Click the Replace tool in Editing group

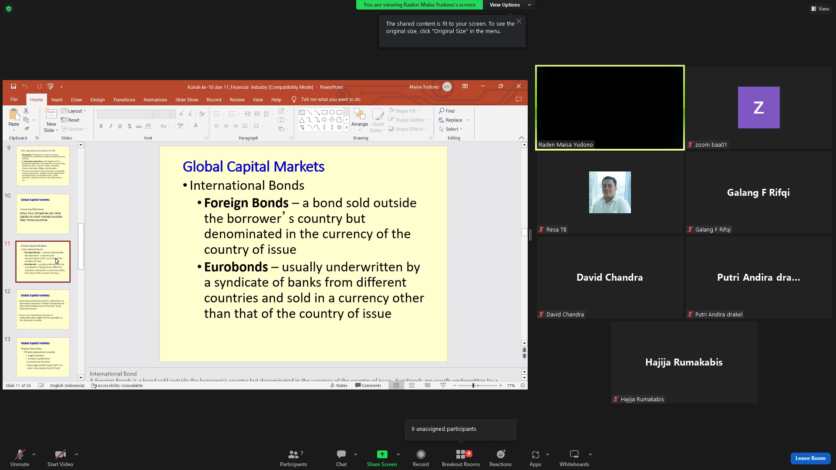click(451, 120)
